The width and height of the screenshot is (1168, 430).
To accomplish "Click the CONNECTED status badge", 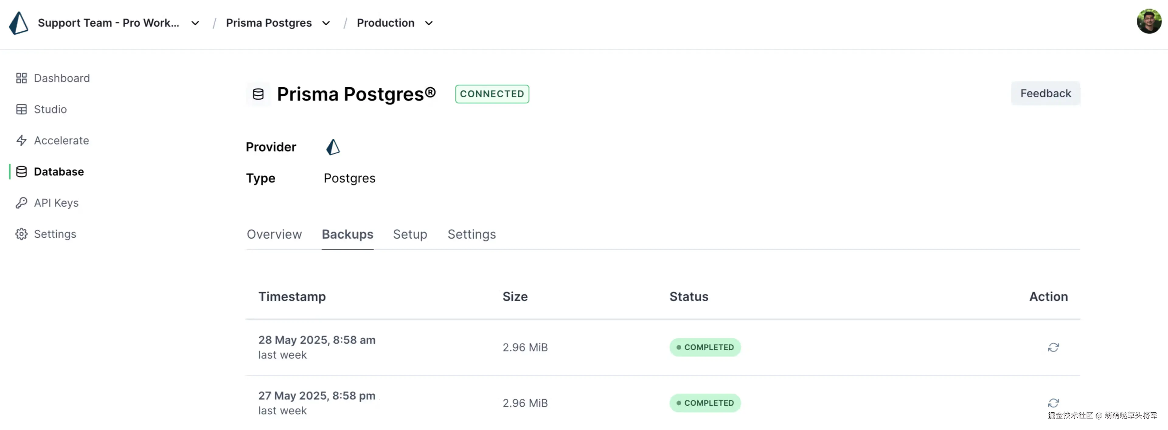I will [x=492, y=94].
